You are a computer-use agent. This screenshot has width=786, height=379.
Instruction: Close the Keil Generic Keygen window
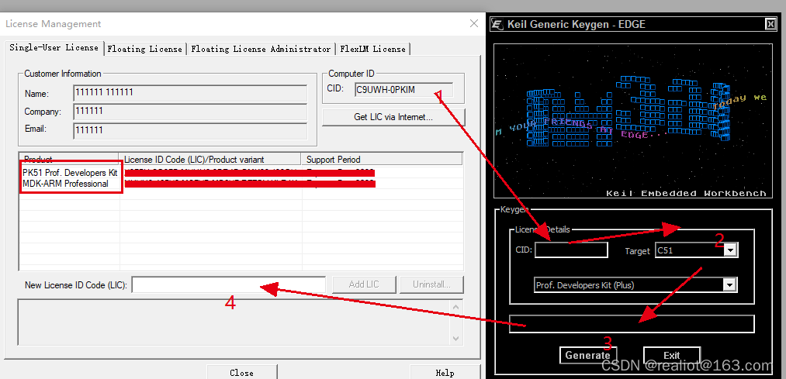[x=770, y=24]
